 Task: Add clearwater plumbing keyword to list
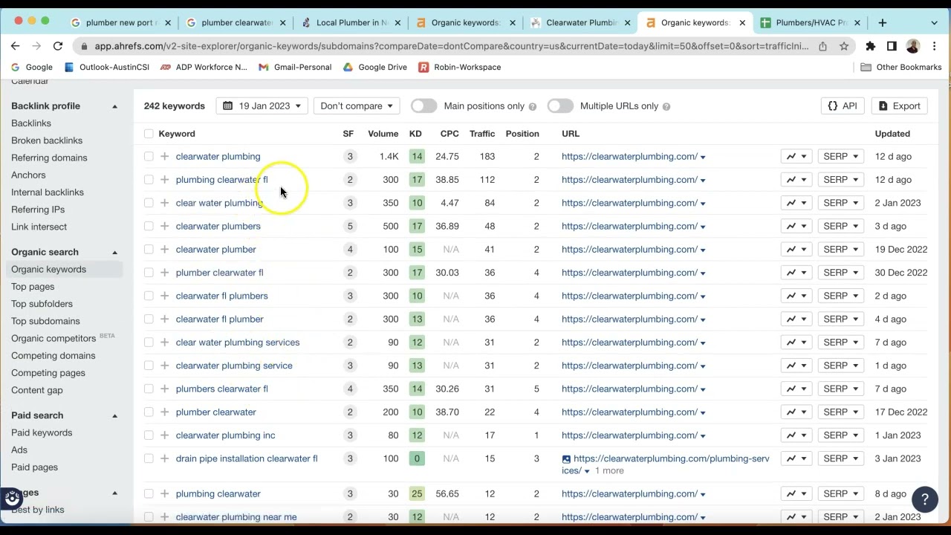pos(164,157)
